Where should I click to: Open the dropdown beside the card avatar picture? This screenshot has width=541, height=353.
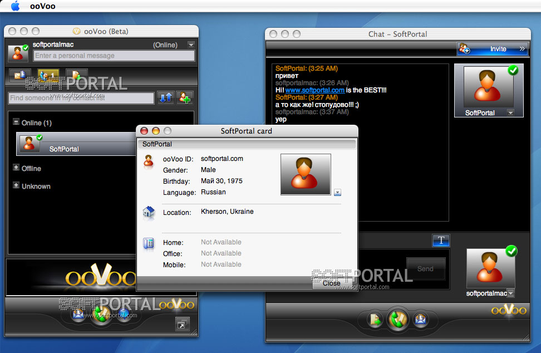tap(337, 193)
